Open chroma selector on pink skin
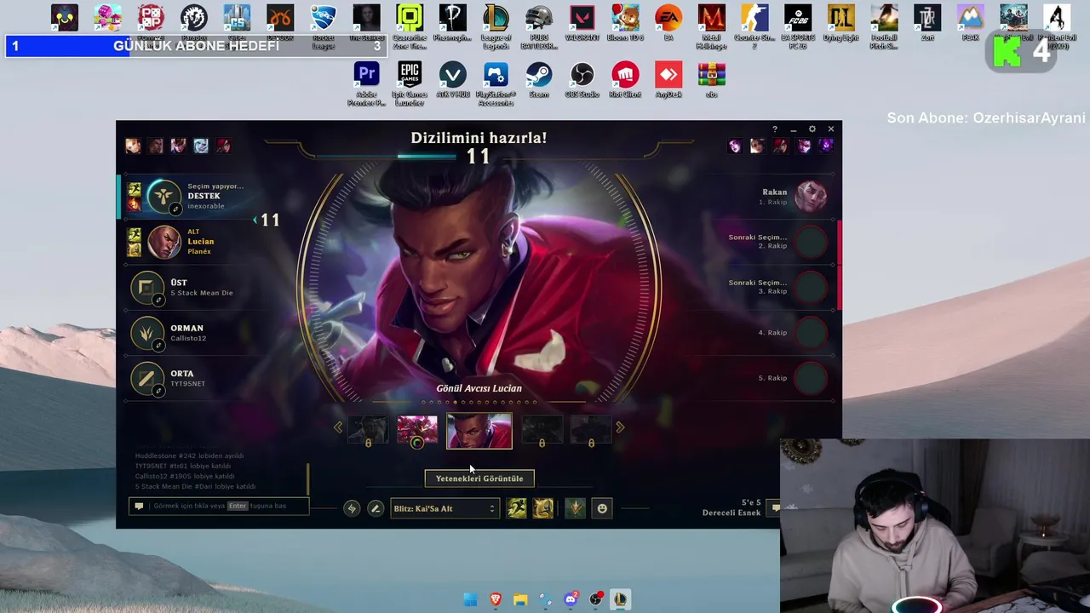 [x=416, y=443]
